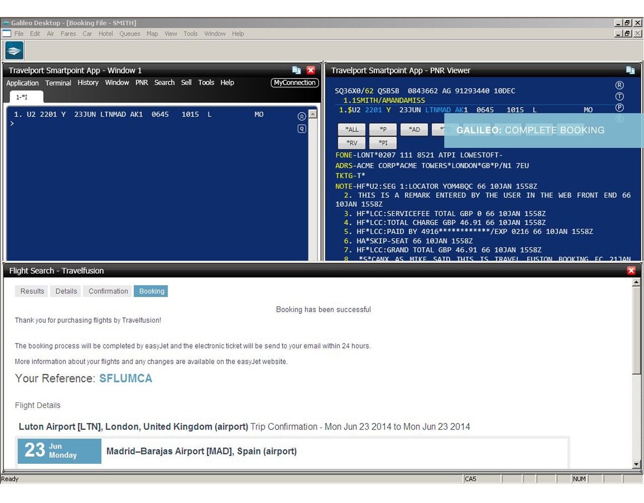Screen dimensions: 644x503
Task: Switch to the Results tab
Action: [32, 291]
